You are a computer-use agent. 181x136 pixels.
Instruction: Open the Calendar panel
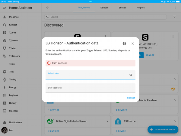21,111
